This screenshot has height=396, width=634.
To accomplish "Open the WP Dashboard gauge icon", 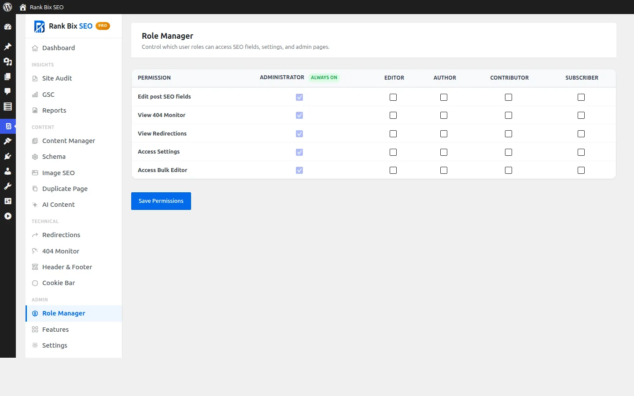I will coord(7,27).
